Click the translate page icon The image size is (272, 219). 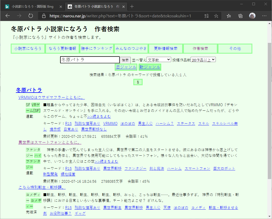coord(206,16)
